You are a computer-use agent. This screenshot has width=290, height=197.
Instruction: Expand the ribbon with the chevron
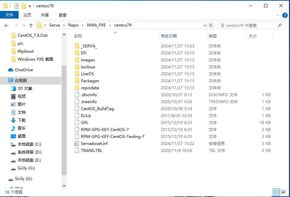pyautogui.click(x=278, y=15)
